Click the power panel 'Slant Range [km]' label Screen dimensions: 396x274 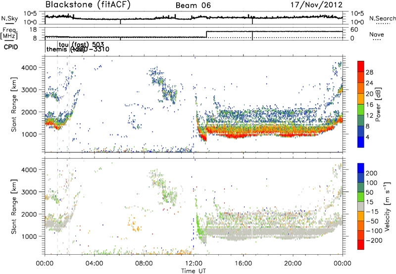(14, 104)
